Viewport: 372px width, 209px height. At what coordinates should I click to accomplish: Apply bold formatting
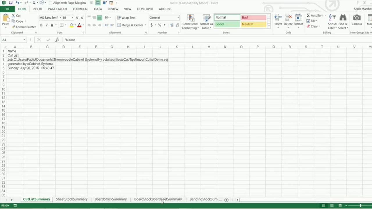[x=41, y=25]
